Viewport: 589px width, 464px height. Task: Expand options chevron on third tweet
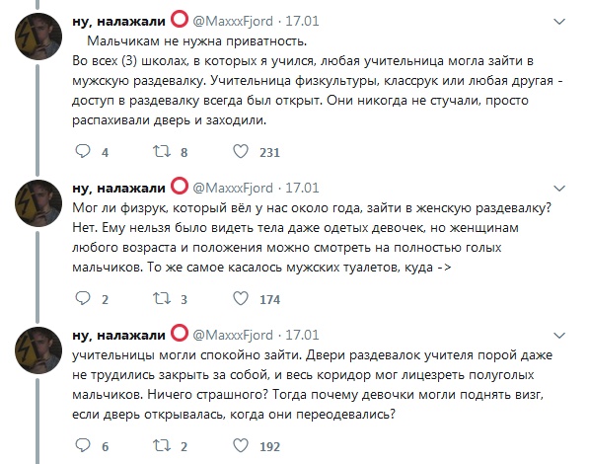(x=559, y=336)
